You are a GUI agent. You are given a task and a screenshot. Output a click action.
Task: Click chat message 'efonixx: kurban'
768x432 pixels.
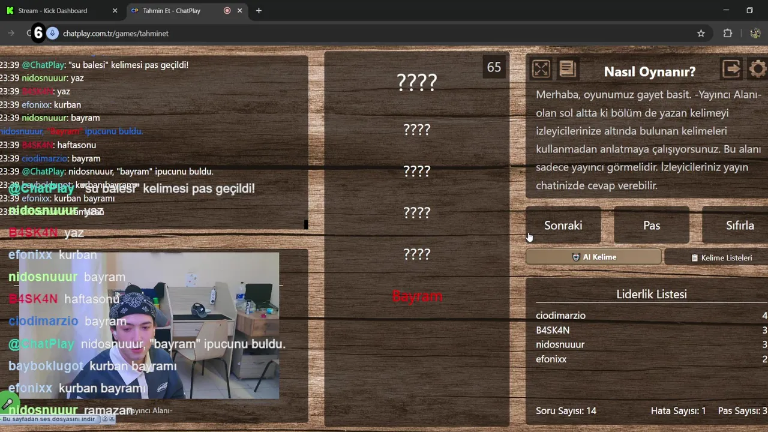pyautogui.click(x=40, y=104)
